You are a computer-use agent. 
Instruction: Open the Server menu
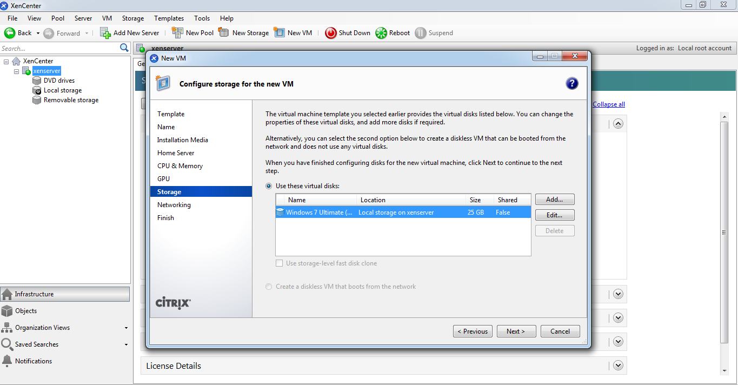coord(83,18)
